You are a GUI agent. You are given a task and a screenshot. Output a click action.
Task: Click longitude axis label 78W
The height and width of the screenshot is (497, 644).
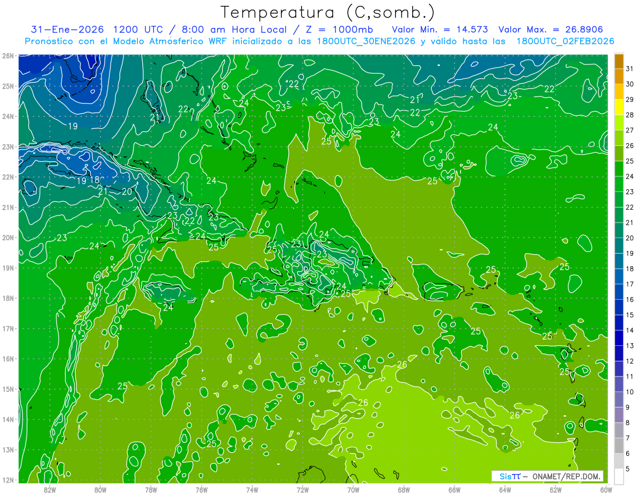pyautogui.click(x=151, y=489)
